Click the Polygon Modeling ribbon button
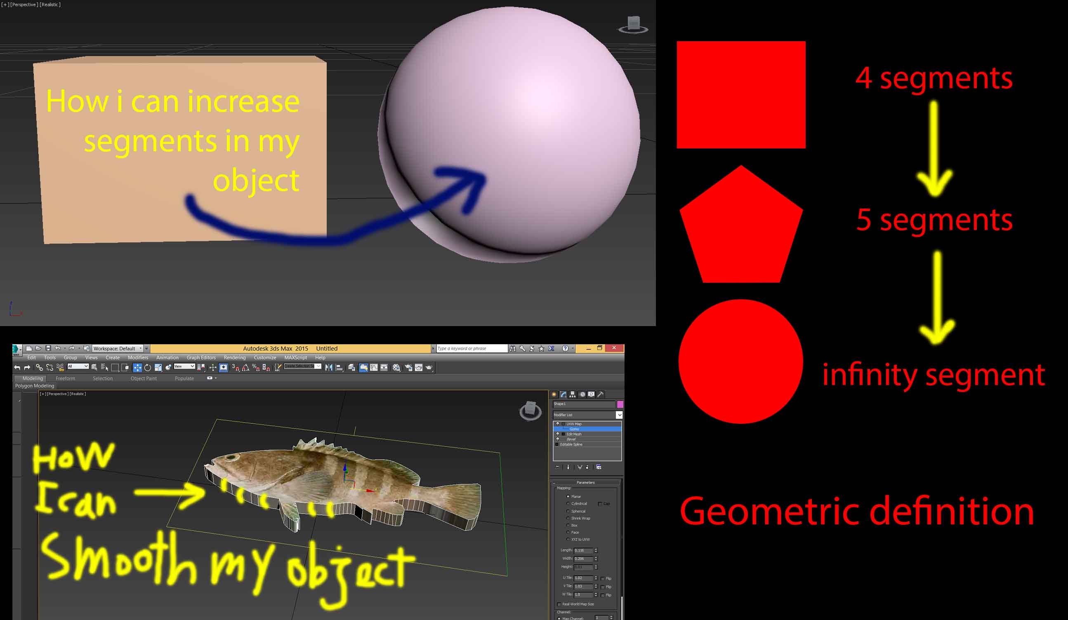Screen dimensions: 1068x620 pos(35,386)
